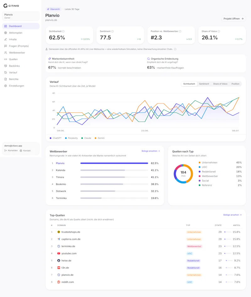The image size is (251, 297).
Task: Click the 184 Zitate donut chart
Action: [x=183, y=174]
